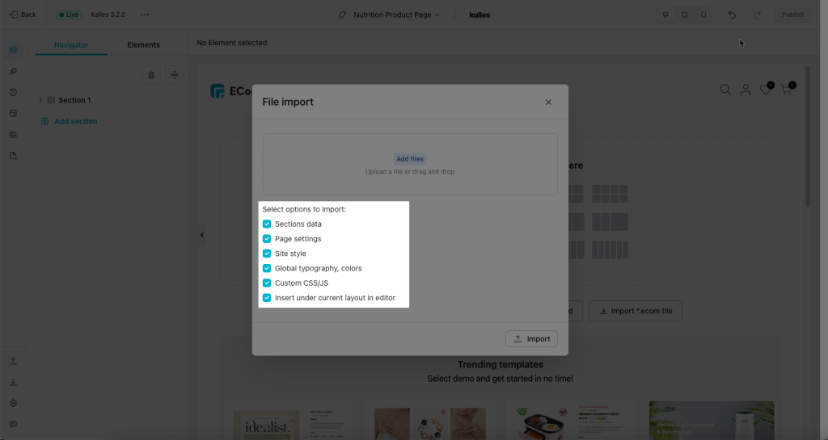828x440 pixels.
Task: Click the history clock icon in sidebar
Action: [x=13, y=92]
